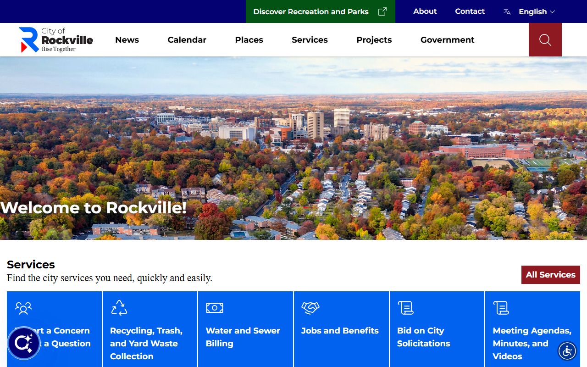Image resolution: width=587 pixels, height=367 pixels.
Task: Open the Projects menu
Action: pyautogui.click(x=374, y=40)
